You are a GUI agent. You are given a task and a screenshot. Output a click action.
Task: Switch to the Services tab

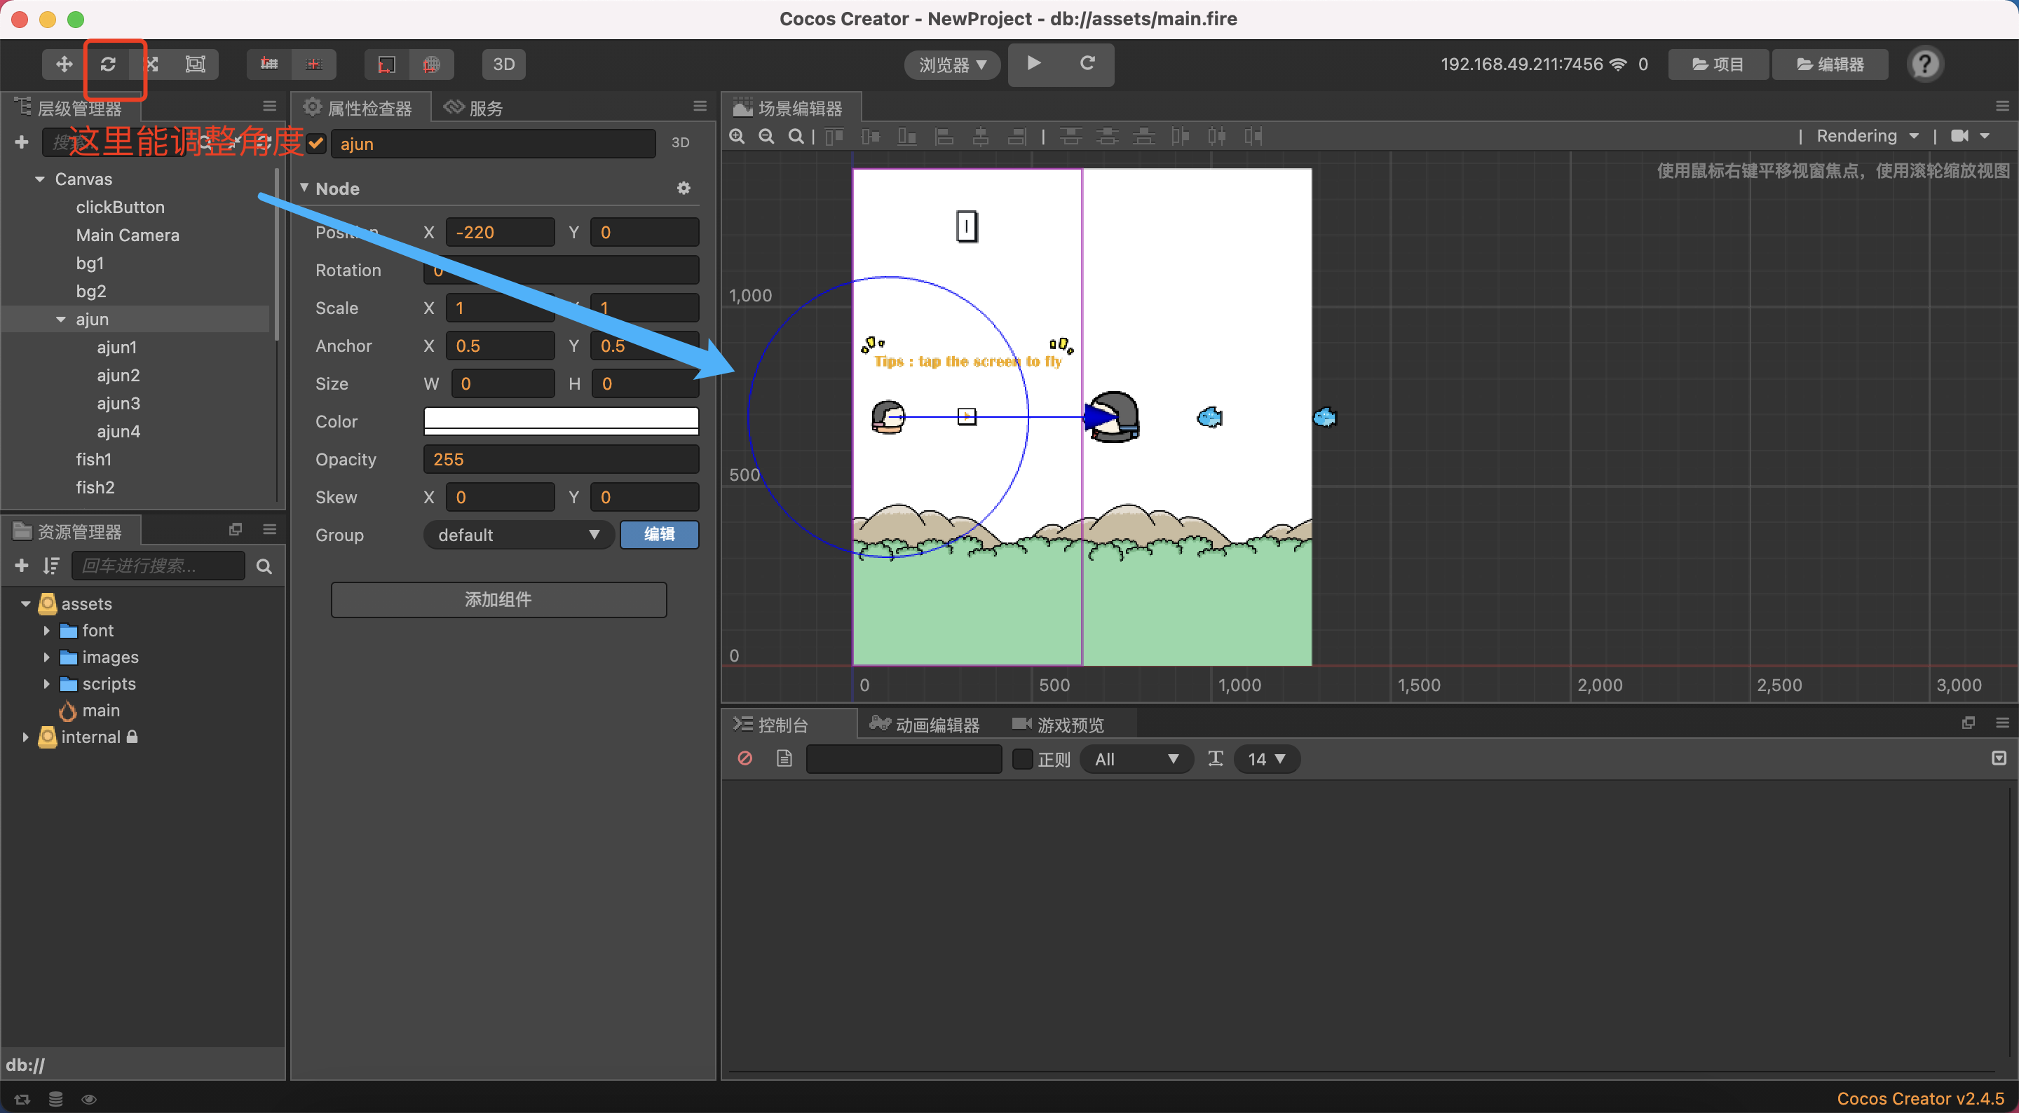[x=473, y=108]
